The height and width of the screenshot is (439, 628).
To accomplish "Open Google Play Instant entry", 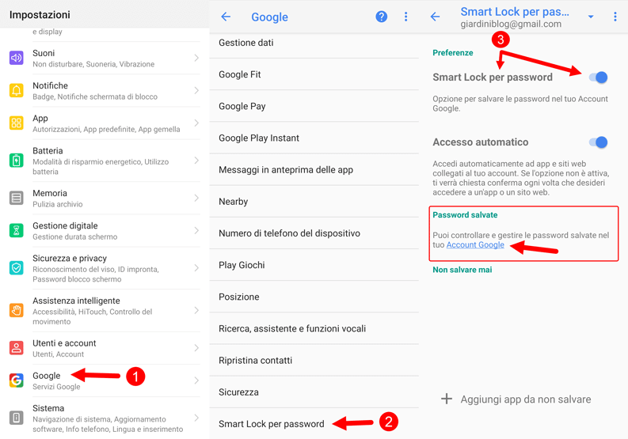I will tap(314, 138).
